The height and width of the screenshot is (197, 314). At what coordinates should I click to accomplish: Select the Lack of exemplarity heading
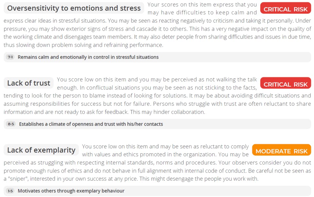pyautogui.click(x=41, y=150)
